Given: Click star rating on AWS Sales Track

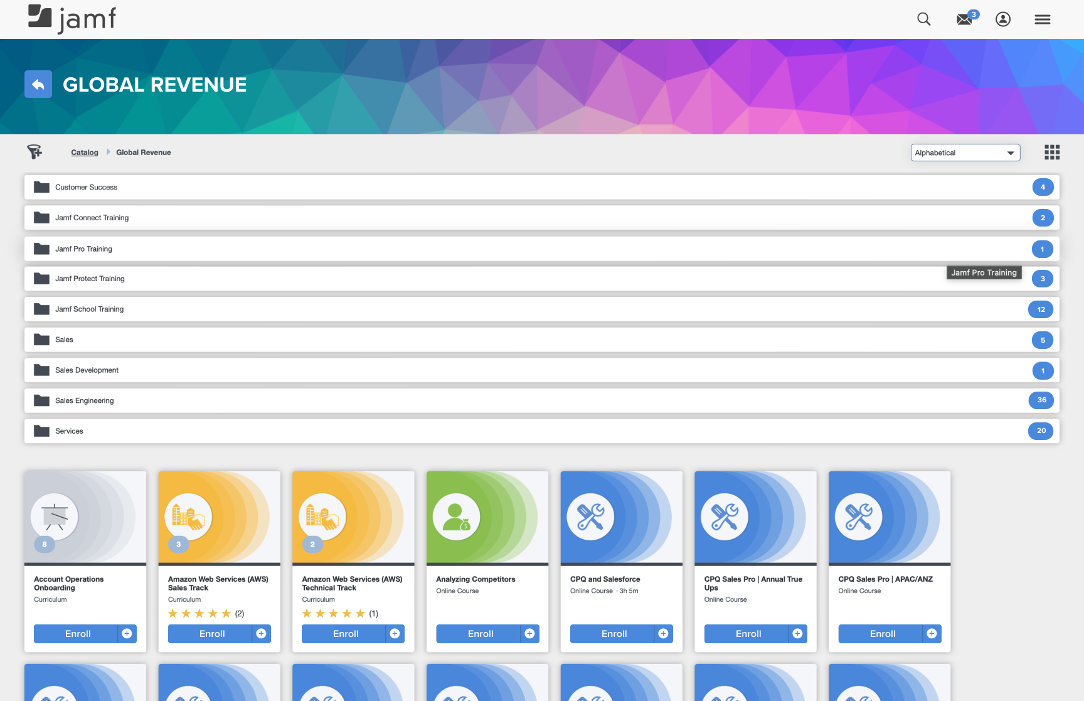Looking at the screenshot, I should coord(199,614).
